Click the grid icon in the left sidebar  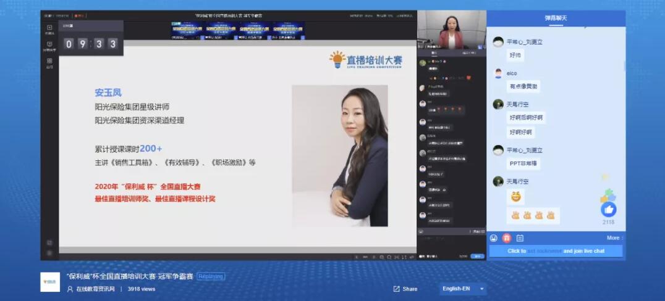coord(49,62)
